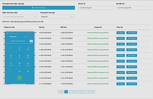Screen dimensions: 153x99
Task: Tap the hash key on the keypad
Action: (28, 71)
